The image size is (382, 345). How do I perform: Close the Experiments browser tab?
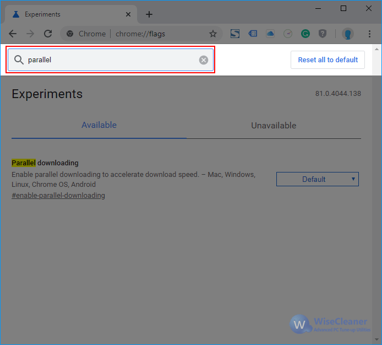pos(128,14)
